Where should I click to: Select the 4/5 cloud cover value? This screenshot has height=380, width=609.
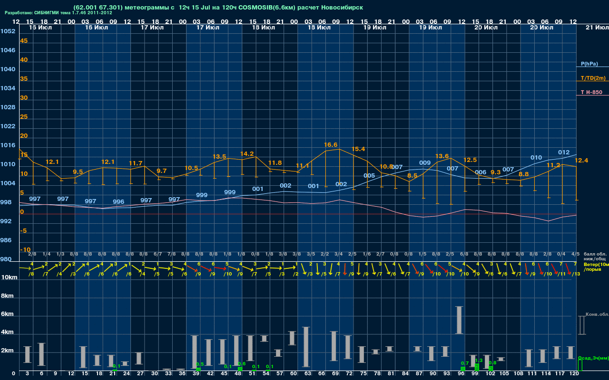tap(576, 254)
